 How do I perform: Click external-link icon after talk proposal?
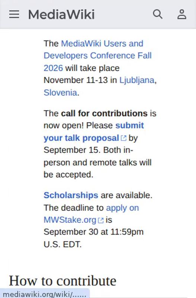click(123, 138)
